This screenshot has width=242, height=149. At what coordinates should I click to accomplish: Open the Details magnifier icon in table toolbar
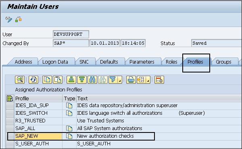tap(20, 80)
